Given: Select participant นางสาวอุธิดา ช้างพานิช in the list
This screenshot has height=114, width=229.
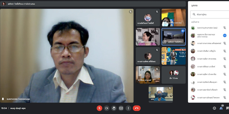Looking at the screenshot, I should point(207,74).
